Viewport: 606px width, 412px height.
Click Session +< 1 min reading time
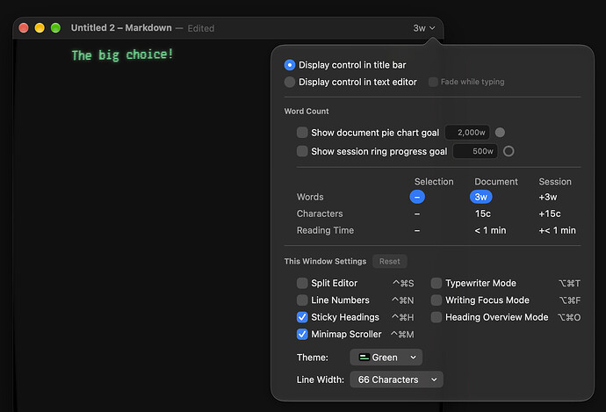(557, 230)
